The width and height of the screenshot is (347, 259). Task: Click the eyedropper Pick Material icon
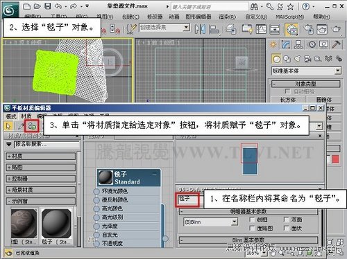point(21,126)
